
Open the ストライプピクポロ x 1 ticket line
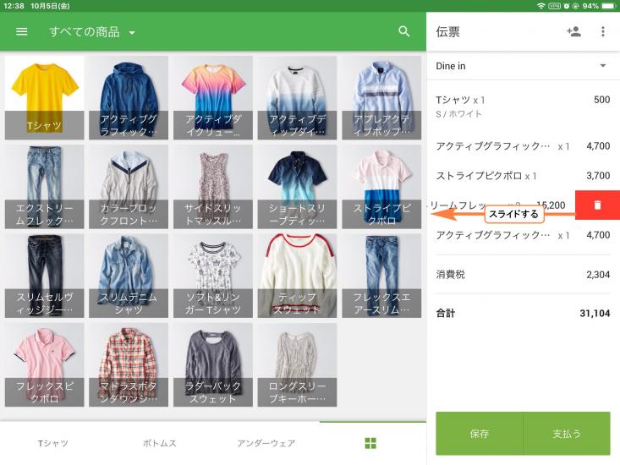point(523,175)
